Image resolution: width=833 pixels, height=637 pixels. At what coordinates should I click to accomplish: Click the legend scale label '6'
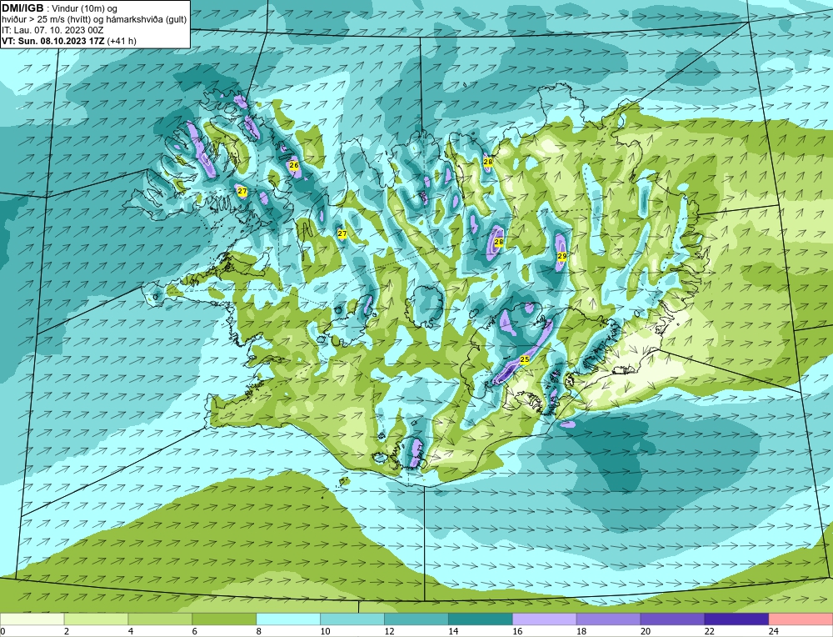[x=195, y=631]
